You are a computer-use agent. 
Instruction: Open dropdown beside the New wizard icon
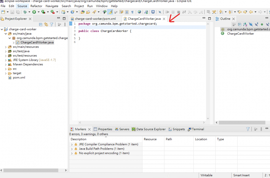coord(8,12)
